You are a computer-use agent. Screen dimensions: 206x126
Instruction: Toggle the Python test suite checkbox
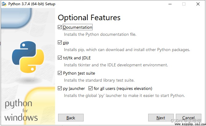tap(60, 73)
